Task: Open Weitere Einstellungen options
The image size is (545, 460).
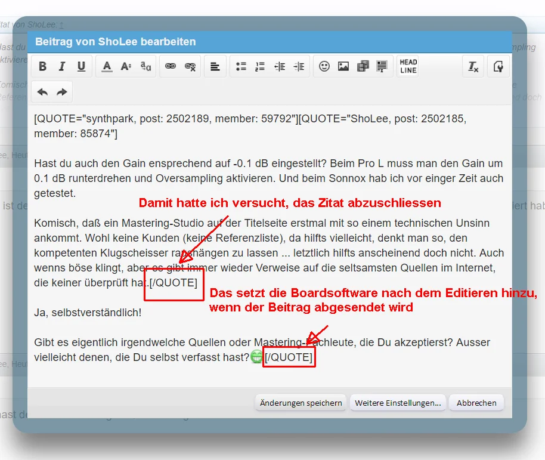Action: pyautogui.click(x=398, y=403)
